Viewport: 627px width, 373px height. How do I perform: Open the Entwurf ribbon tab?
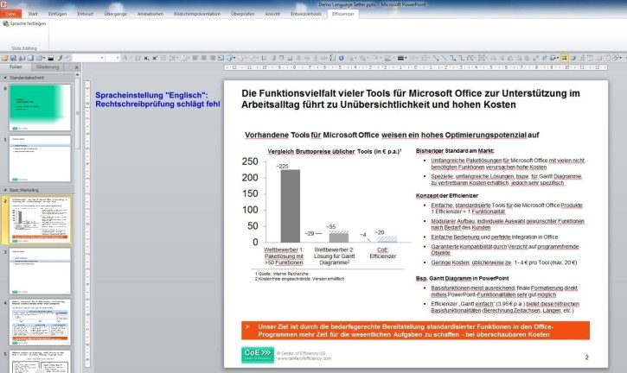click(85, 14)
